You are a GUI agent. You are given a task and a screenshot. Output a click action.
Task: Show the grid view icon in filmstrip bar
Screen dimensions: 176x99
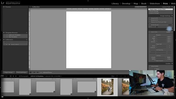pos(10,76)
